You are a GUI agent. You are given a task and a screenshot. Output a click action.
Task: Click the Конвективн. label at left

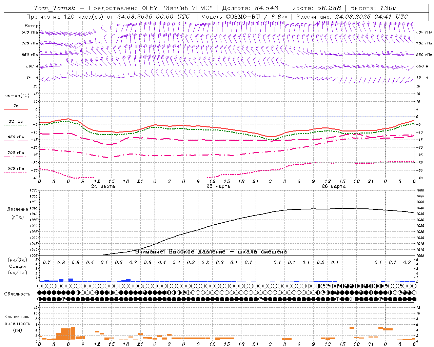click(x=18, y=317)
